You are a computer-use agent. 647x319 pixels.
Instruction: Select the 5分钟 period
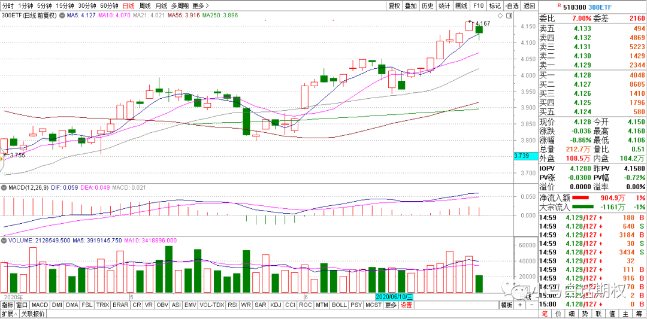pyautogui.click(x=44, y=6)
